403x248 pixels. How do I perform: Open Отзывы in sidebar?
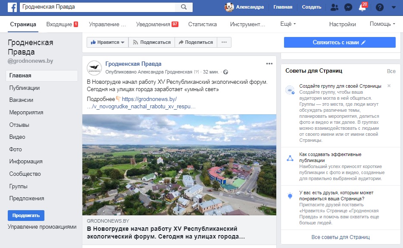coord(19,125)
